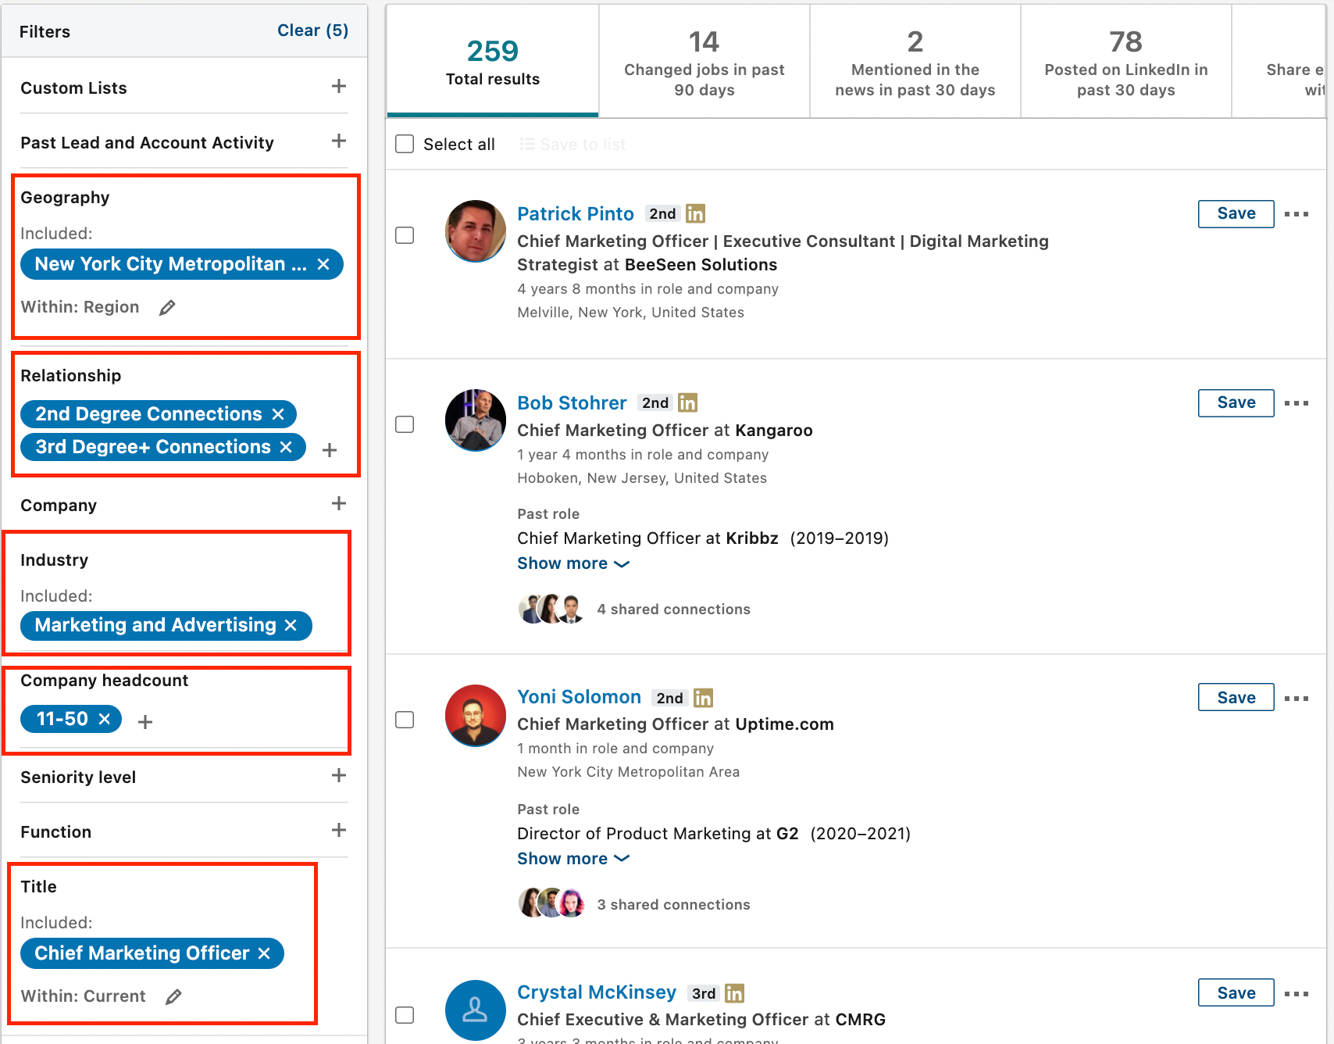This screenshot has width=1334, height=1044.
Task: Open the Uptime.com company link
Action: pos(784,724)
